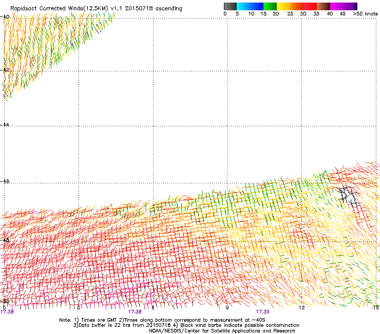The image size is (380, 334).
Task: Click the '20' label under the color scale
Action: tap(276, 14)
